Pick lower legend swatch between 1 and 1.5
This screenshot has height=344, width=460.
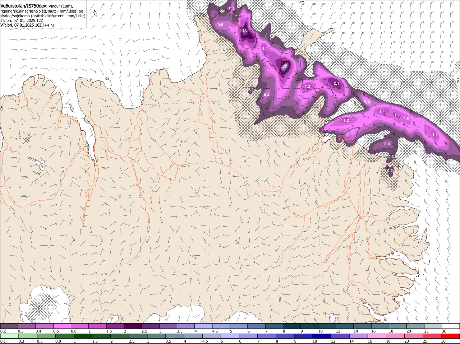[83, 336]
